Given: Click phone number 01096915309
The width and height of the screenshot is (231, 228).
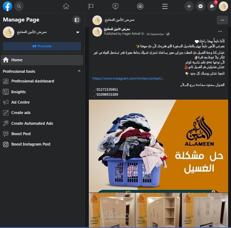Looking at the screenshot, I should tap(107, 95).
